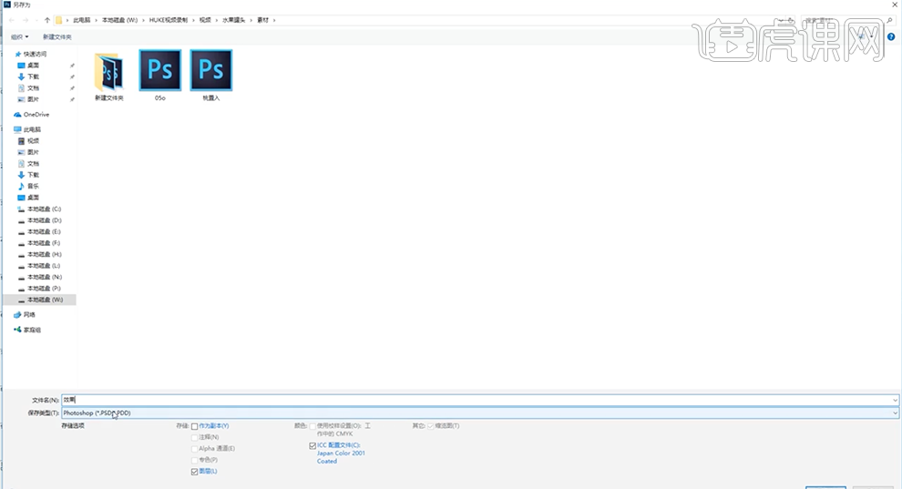This screenshot has width=902, height=489.
Task: Click the search box in dialog
Action: [848, 20]
